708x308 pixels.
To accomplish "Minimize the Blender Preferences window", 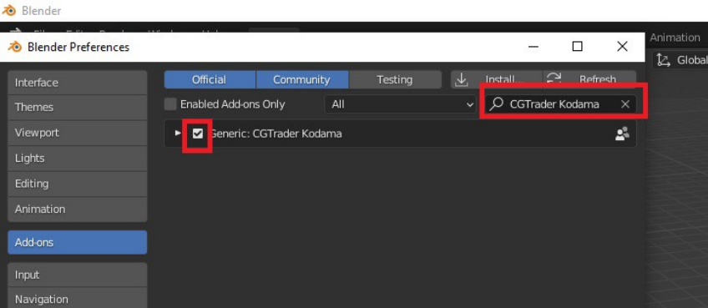I will (534, 47).
